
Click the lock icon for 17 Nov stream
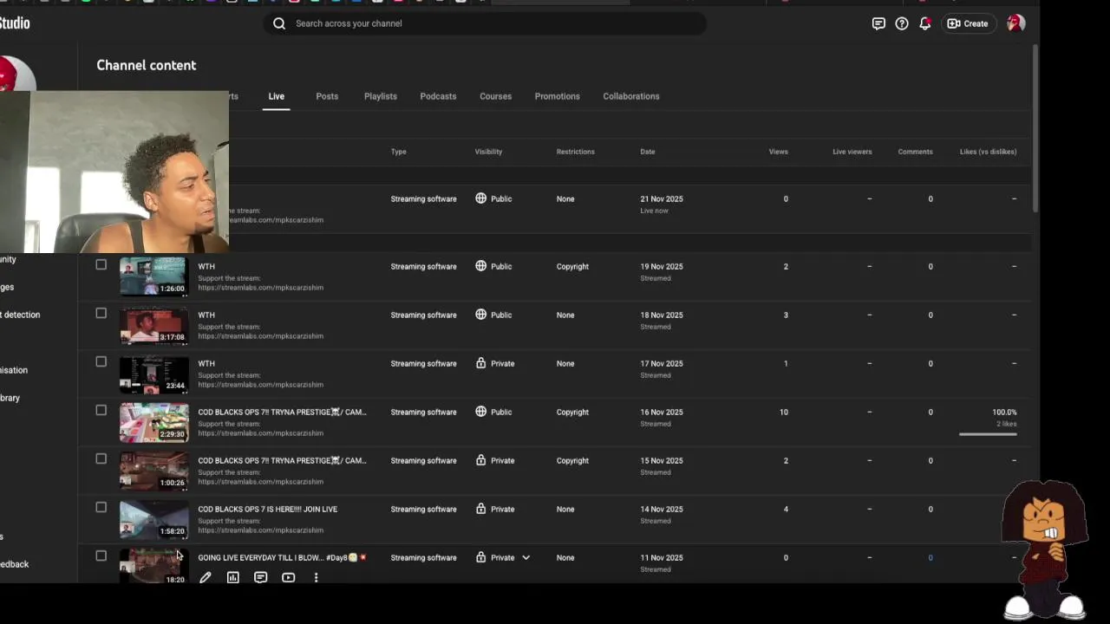[480, 363]
